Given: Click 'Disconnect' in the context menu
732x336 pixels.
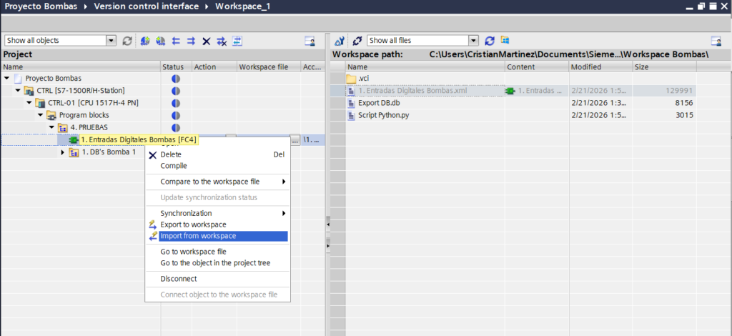Looking at the screenshot, I should click(x=179, y=279).
